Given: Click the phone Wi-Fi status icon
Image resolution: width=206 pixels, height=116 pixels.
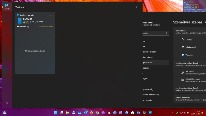Looking at the screenshot, I should 33,22.
